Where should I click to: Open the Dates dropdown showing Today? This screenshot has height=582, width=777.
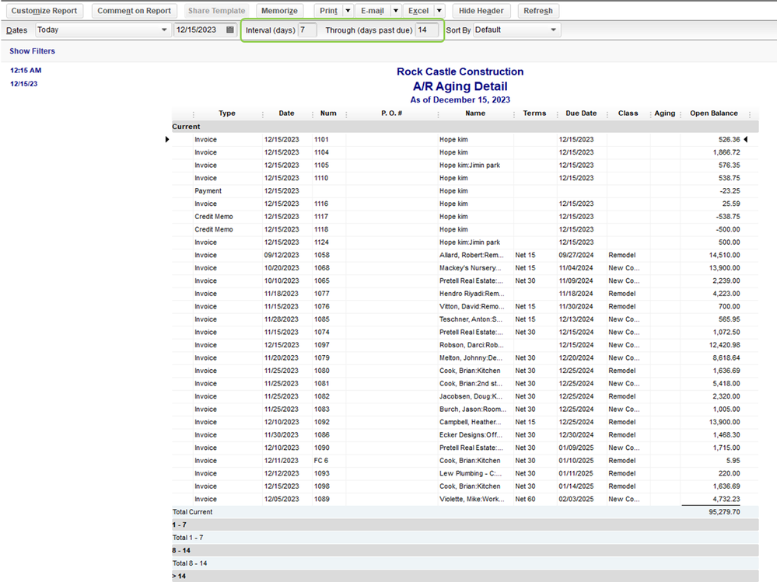coord(103,30)
